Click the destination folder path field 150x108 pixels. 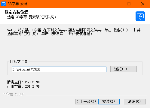click(x=59, y=69)
